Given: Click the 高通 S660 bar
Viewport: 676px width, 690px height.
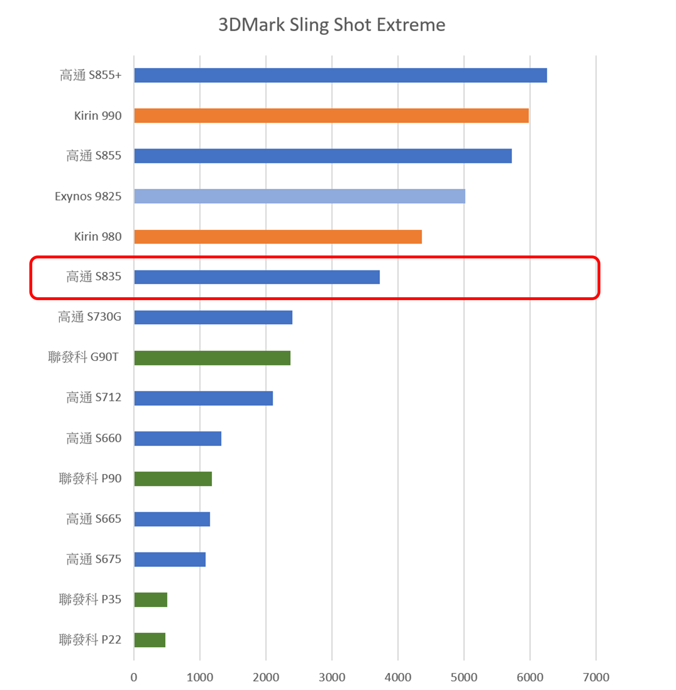Looking at the screenshot, I should coord(178,439).
